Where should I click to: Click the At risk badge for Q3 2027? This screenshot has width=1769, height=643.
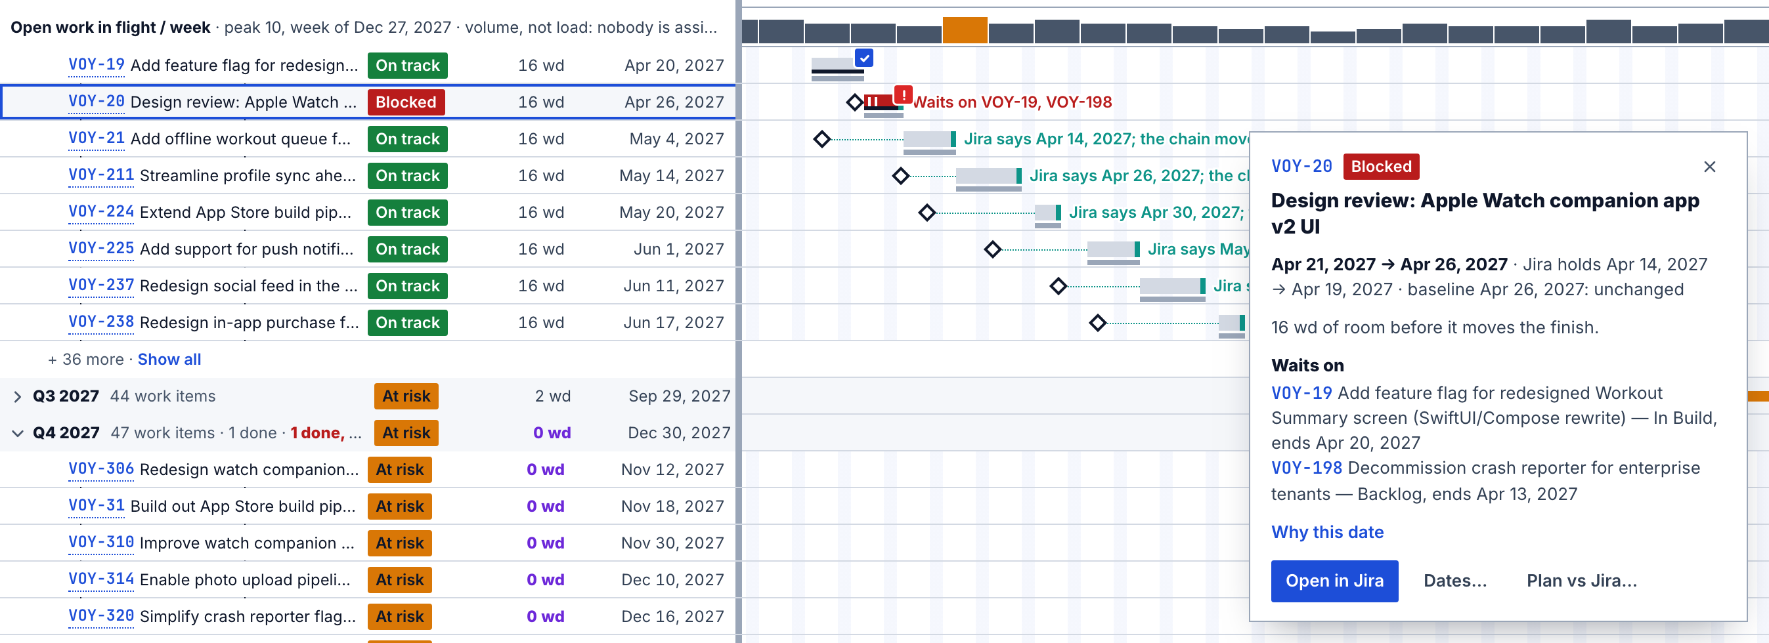[406, 397]
